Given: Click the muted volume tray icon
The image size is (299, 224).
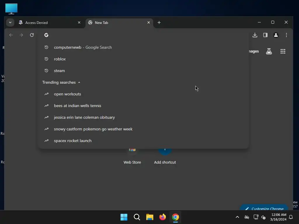Looking at the screenshot, I should click(x=263, y=217).
